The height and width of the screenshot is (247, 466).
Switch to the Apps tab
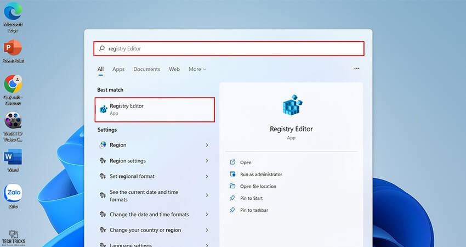point(118,69)
